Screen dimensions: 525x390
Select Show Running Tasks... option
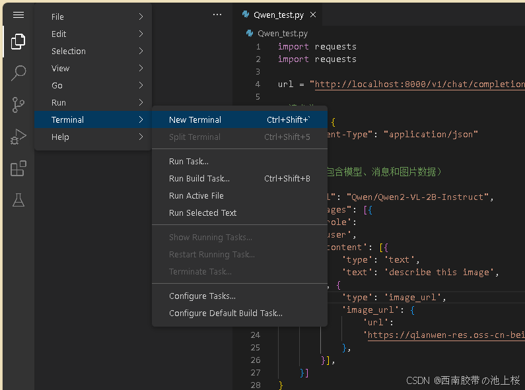[x=240, y=237]
